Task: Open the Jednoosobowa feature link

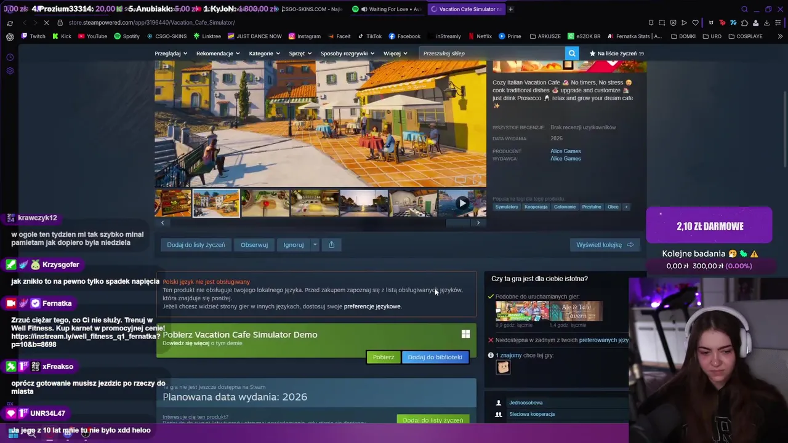Action: tap(526, 402)
